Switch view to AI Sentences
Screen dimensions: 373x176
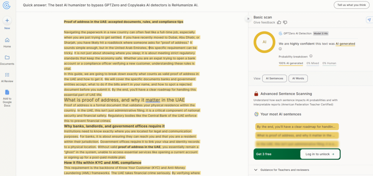click(x=274, y=78)
